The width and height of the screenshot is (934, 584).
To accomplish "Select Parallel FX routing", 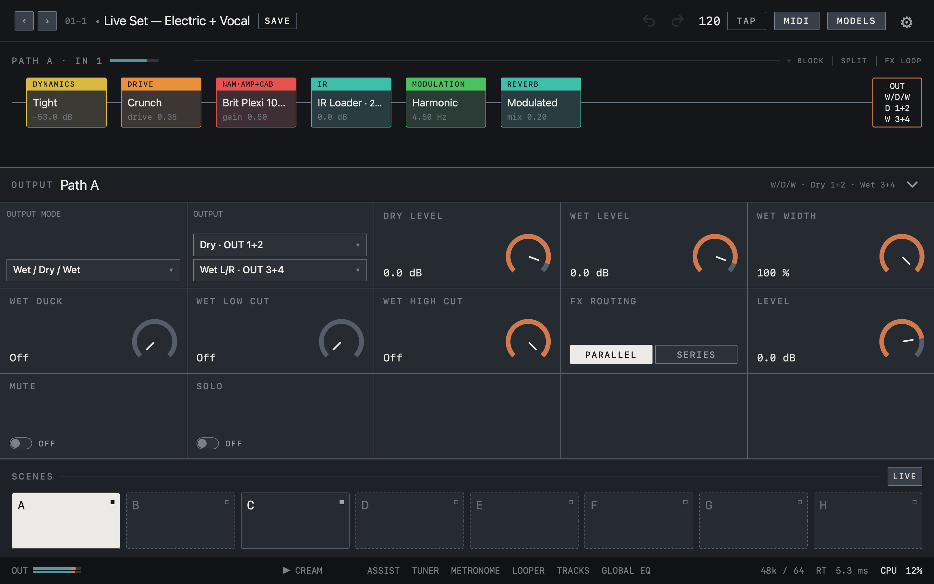I will coord(611,354).
